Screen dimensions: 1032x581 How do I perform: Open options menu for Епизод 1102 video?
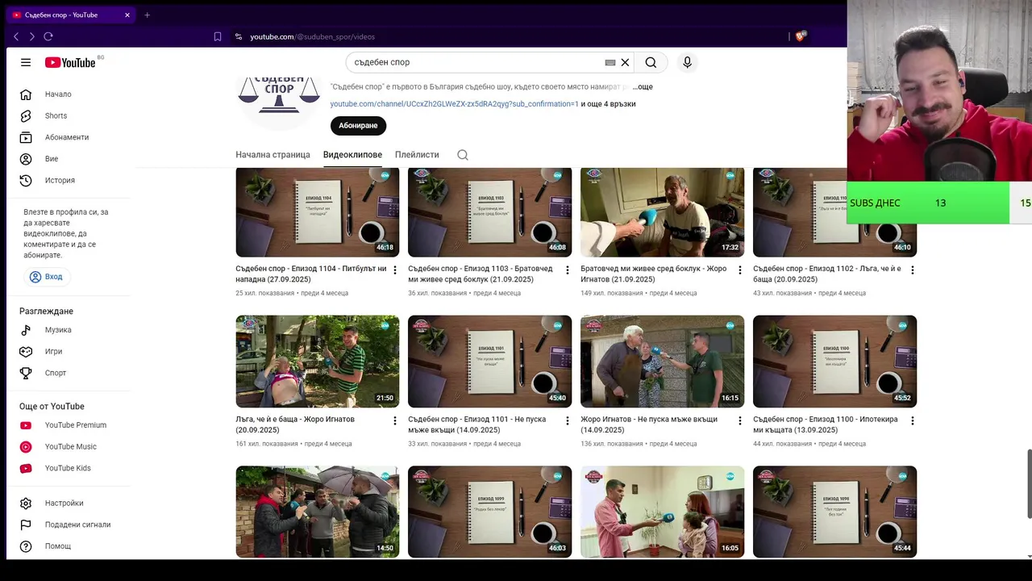(912, 270)
